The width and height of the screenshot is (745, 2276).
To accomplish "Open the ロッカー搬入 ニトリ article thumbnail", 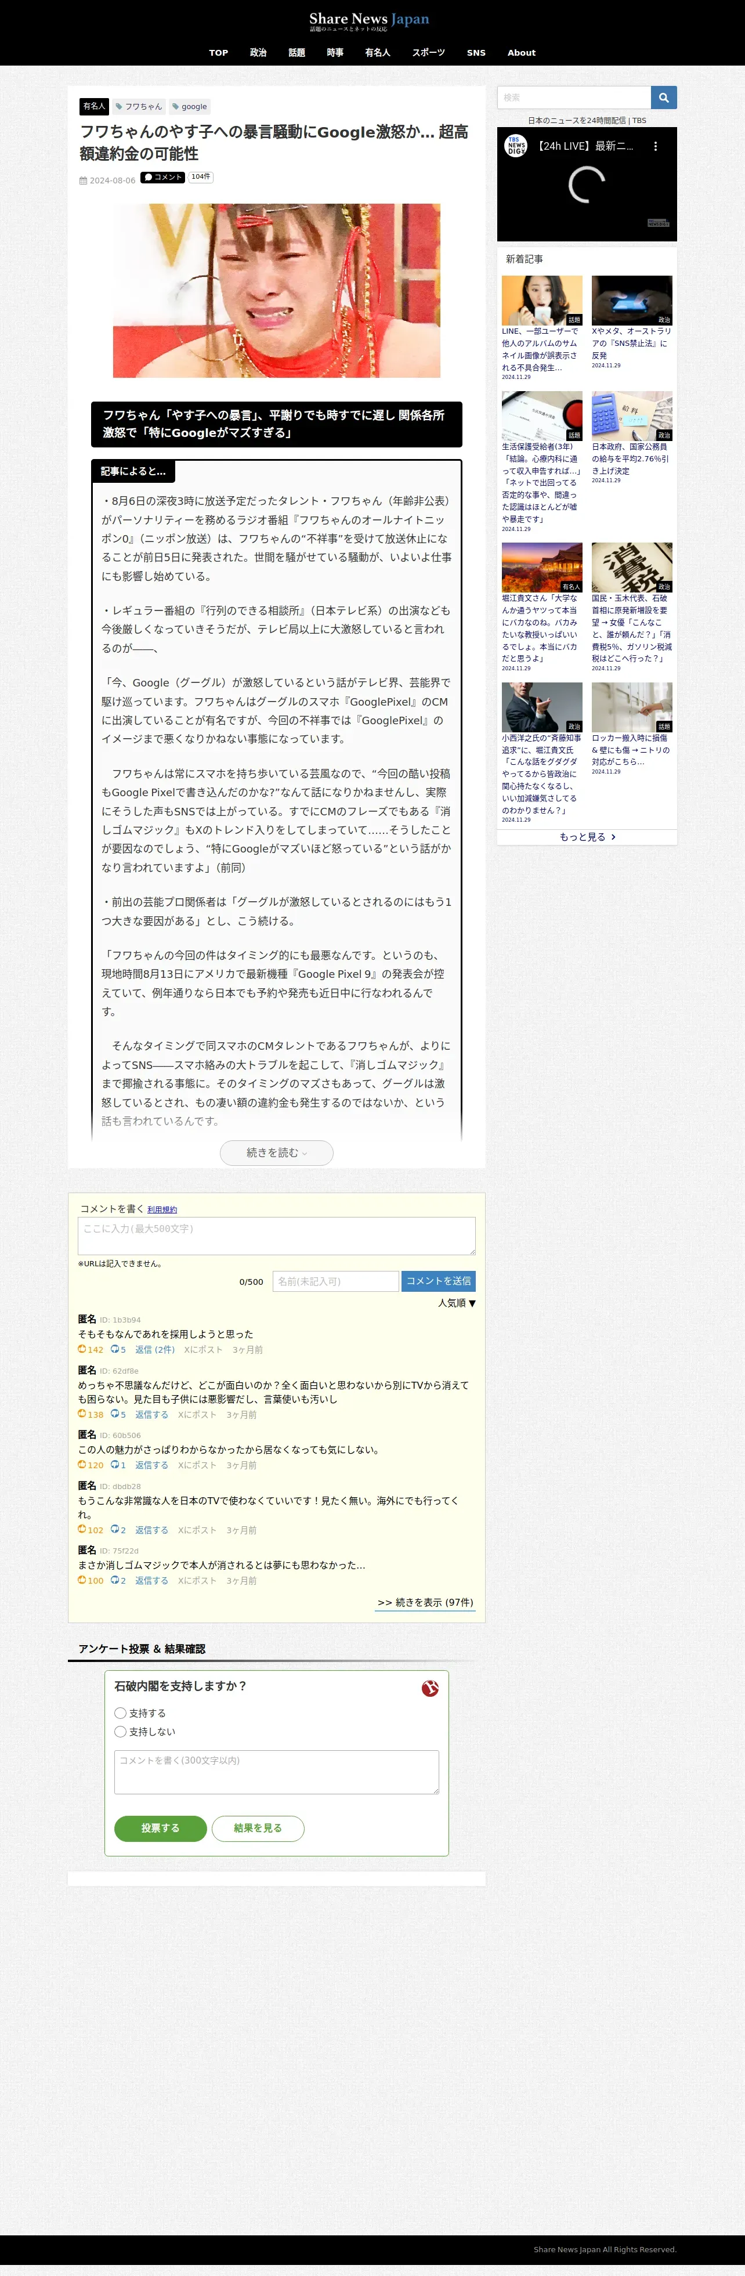I will pyautogui.click(x=632, y=707).
